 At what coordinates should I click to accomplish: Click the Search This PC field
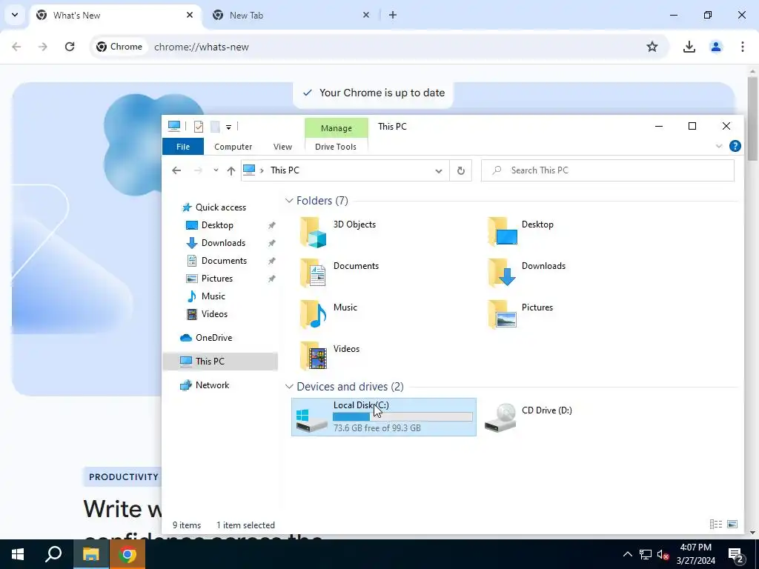click(608, 170)
